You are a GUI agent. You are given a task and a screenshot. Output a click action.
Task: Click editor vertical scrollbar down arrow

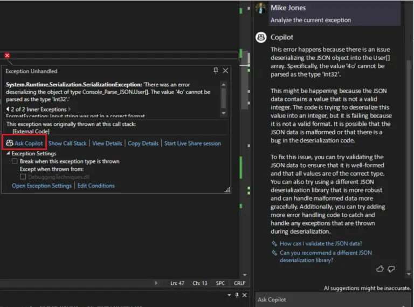[245, 275]
